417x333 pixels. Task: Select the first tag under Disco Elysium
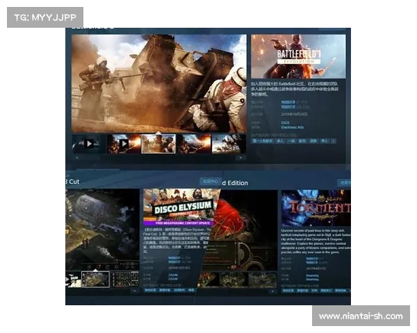[x=150, y=291]
